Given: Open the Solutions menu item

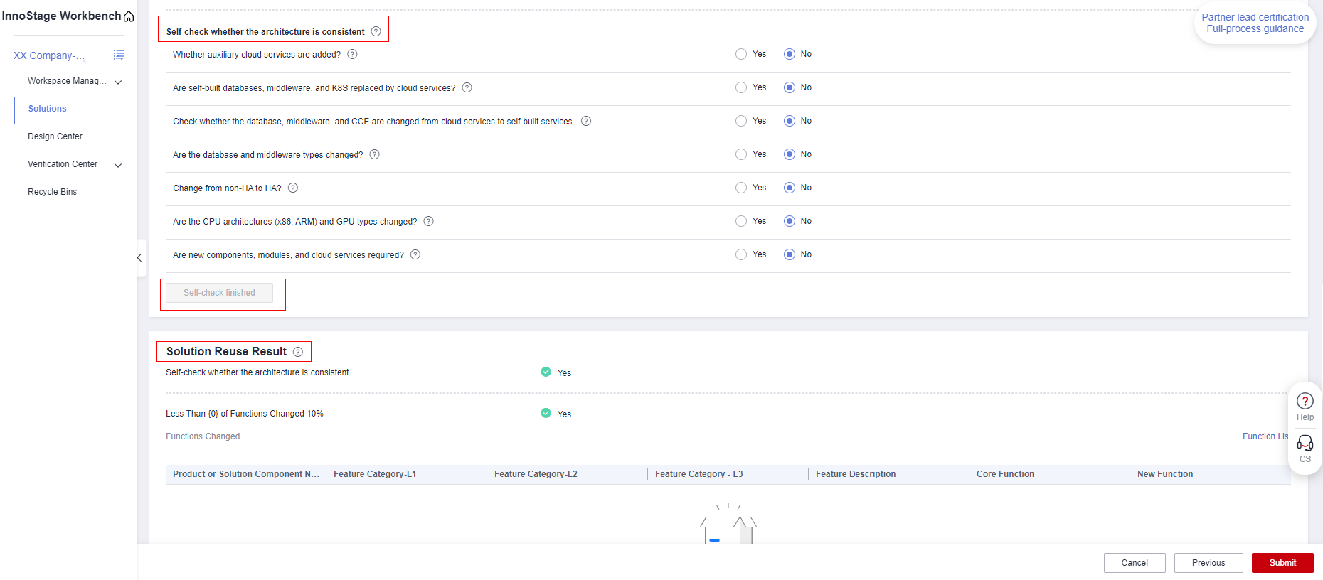Looking at the screenshot, I should (x=47, y=109).
